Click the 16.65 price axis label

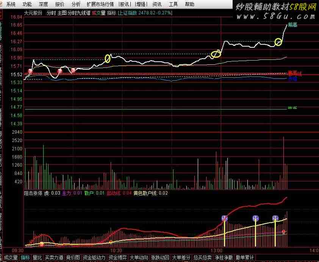[x=16, y=25]
